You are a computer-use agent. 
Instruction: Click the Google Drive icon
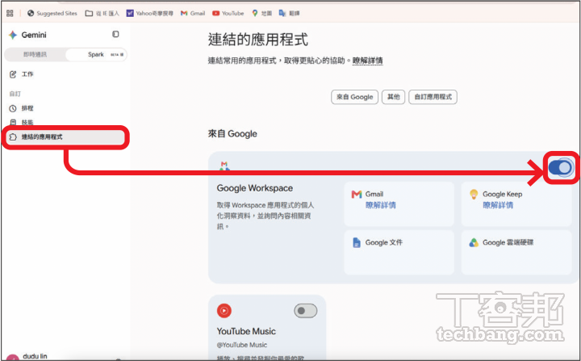474,242
